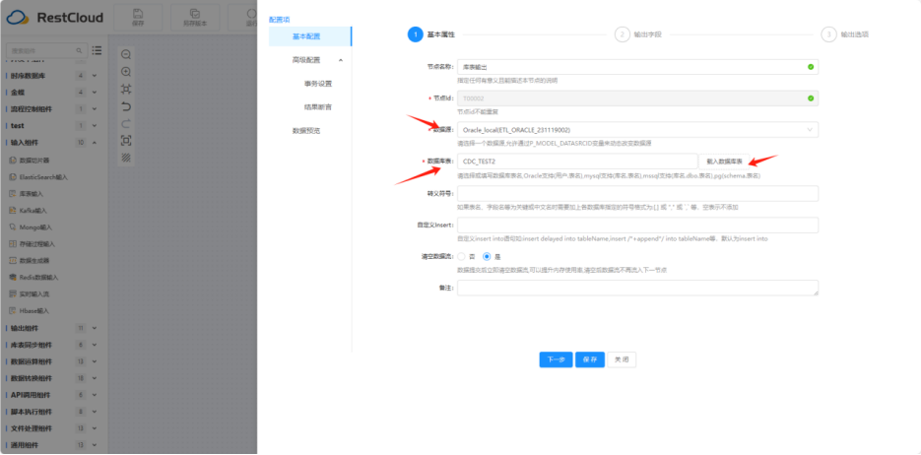Switch to the 数据预览 tab
The height and width of the screenshot is (455, 921).
tap(306, 130)
